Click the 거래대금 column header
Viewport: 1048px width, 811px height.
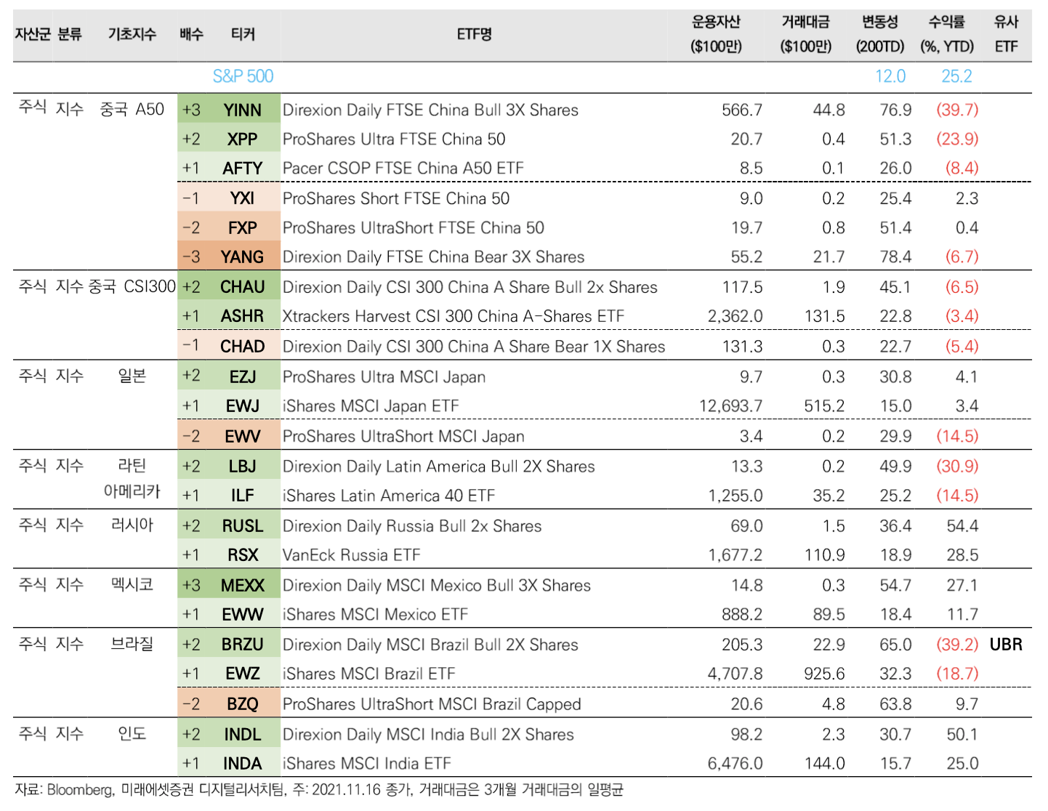point(805,34)
